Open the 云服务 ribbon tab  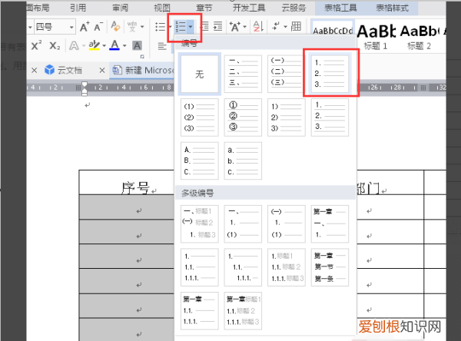coord(294,8)
